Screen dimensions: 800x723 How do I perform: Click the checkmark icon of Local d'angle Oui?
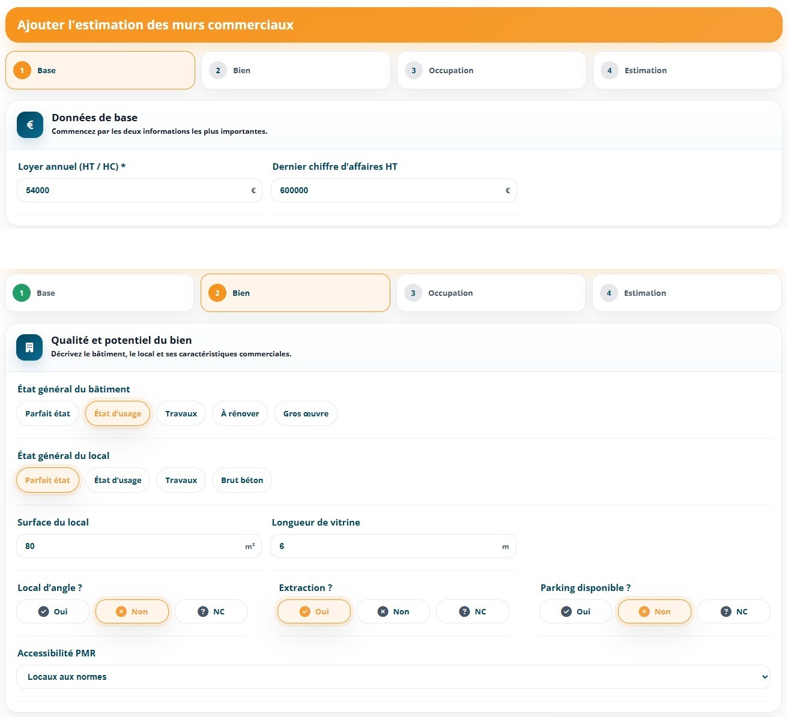tap(43, 611)
